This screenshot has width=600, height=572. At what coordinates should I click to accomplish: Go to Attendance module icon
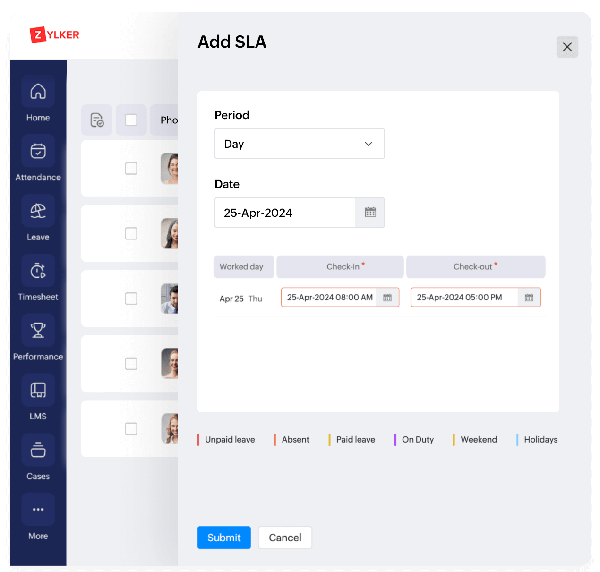tap(38, 151)
